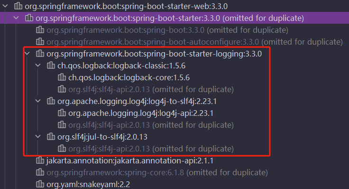This screenshot has height=189, width=349.
Task: Click library icon beside jakarta.annotation-api:2.1.1
Action: click(x=40, y=161)
